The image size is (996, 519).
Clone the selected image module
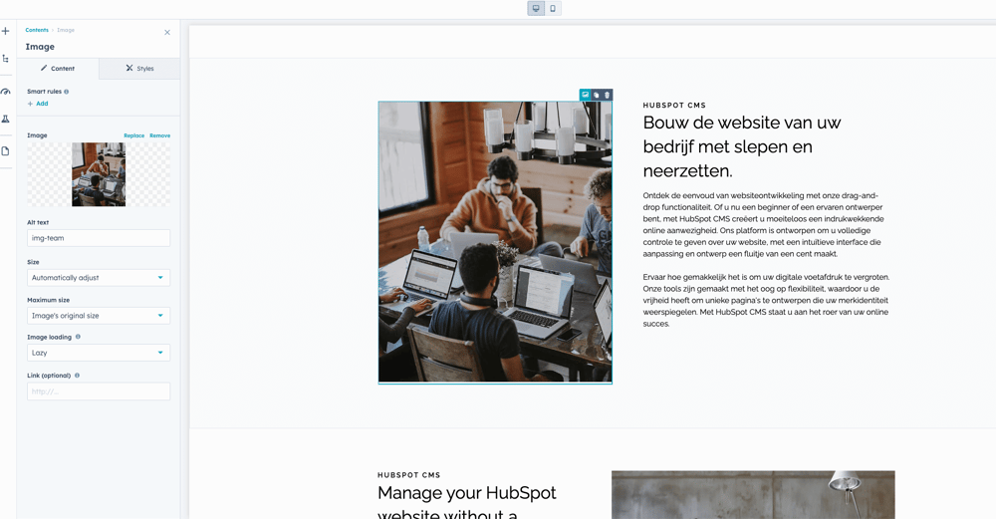click(596, 95)
